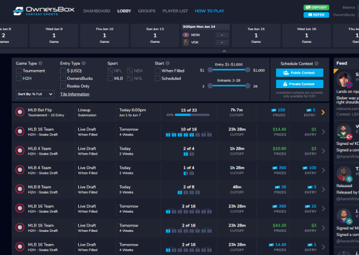Click the Refer button
This screenshot has height=255, width=359.
pyautogui.click(x=316, y=15)
